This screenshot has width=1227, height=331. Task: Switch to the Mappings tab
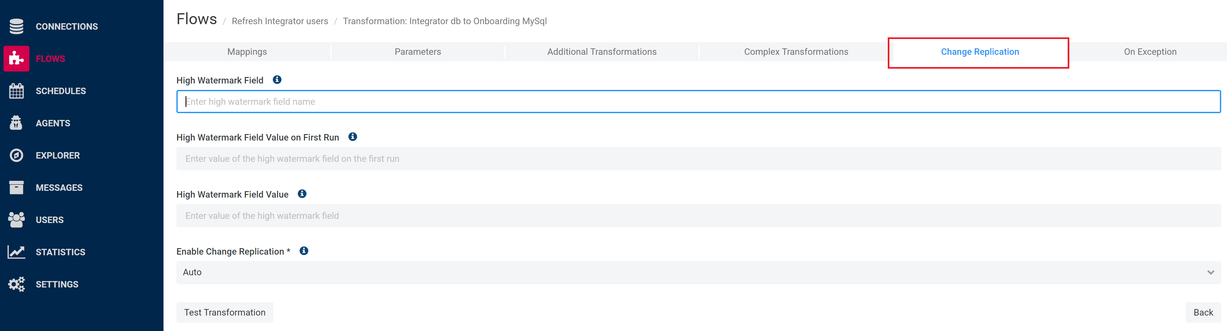pyautogui.click(x=247, y=52)
